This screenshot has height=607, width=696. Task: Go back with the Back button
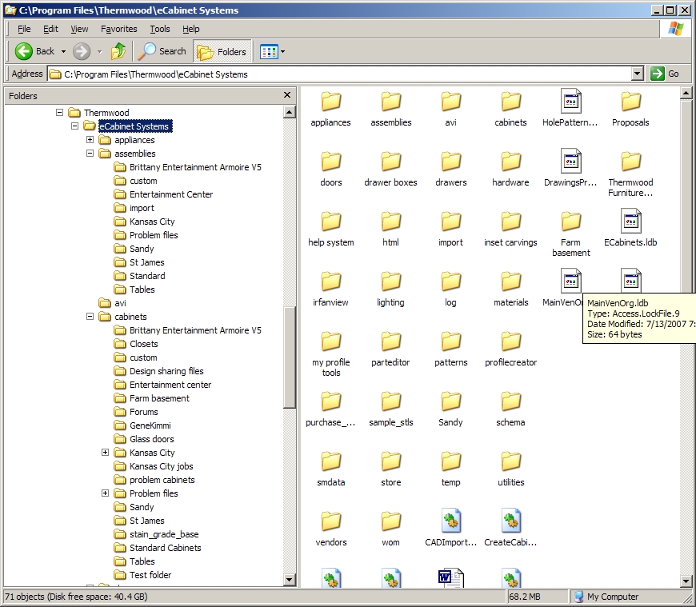pos(34,51)
